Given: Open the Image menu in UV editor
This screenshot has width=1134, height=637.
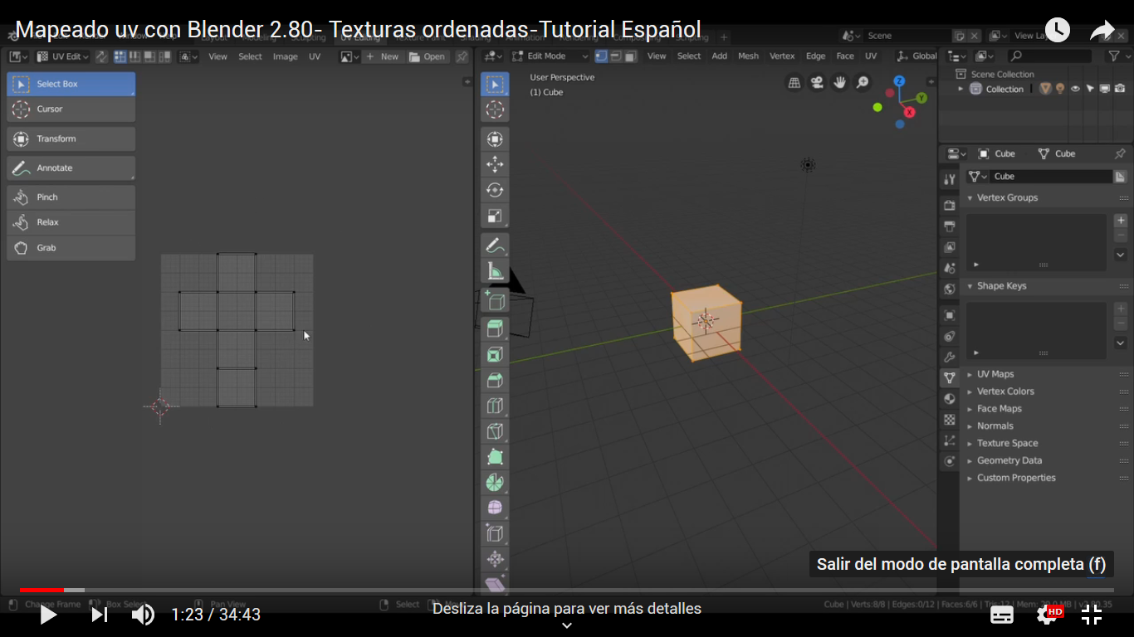Looking at the screenshot, I should (x=285, y=56).
